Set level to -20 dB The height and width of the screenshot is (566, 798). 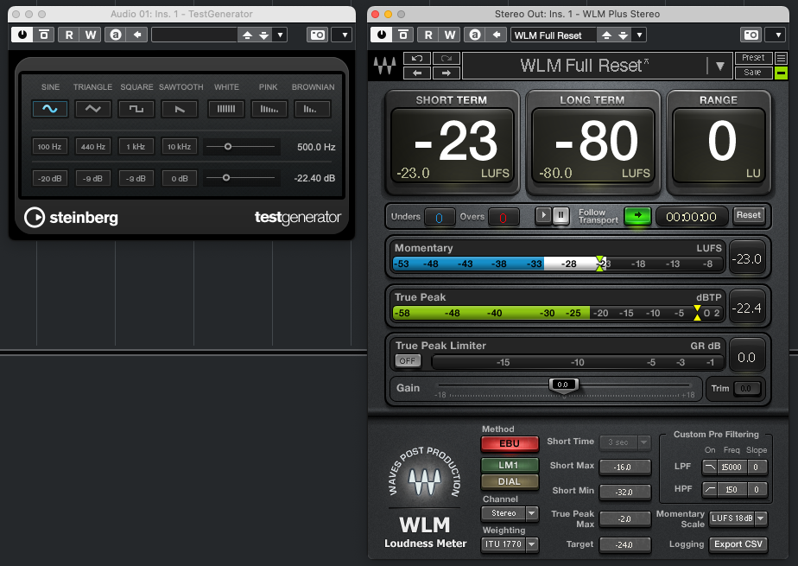pos(49,178)
